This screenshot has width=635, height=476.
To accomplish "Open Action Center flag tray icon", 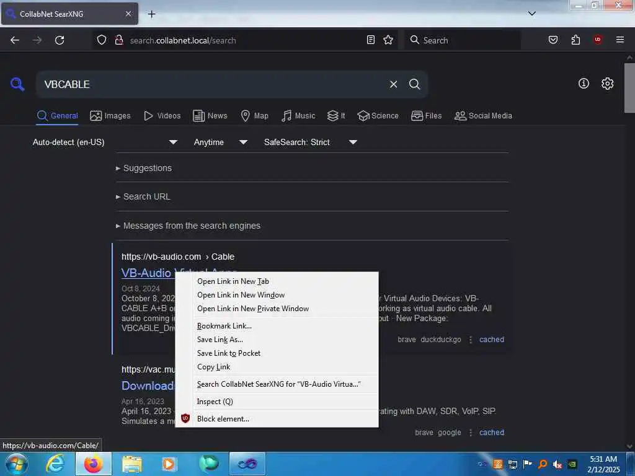I will (x=528, y=464).
